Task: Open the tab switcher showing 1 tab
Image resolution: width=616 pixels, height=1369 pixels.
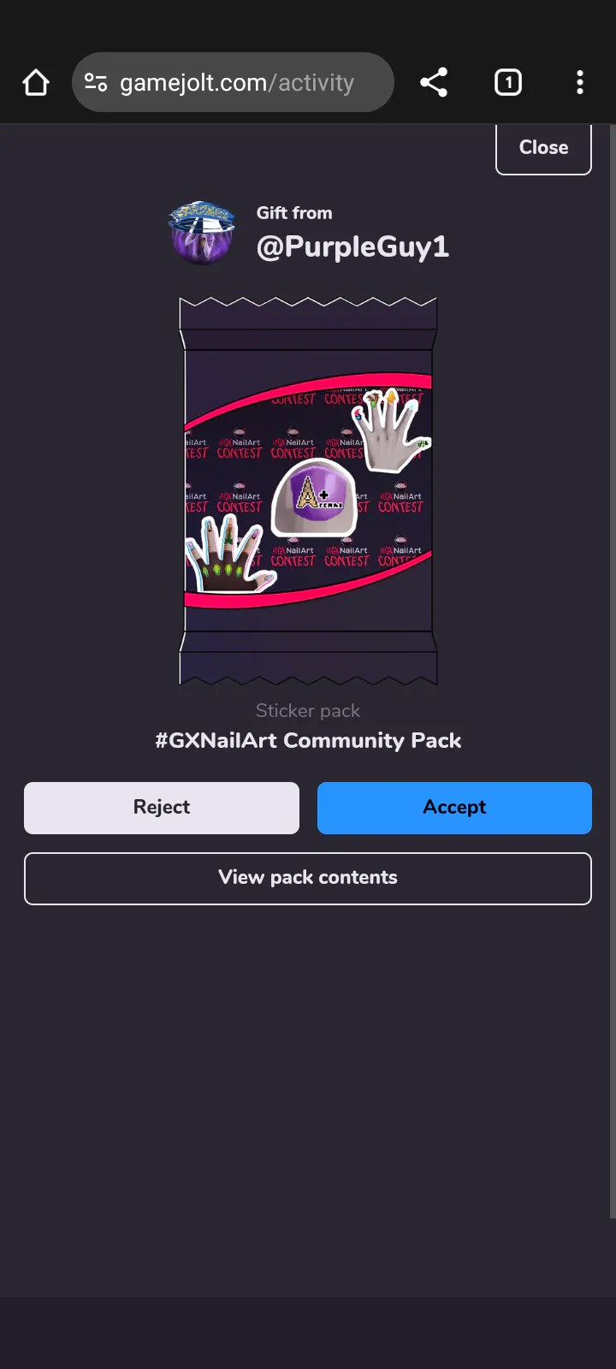Action: point(508,83)
